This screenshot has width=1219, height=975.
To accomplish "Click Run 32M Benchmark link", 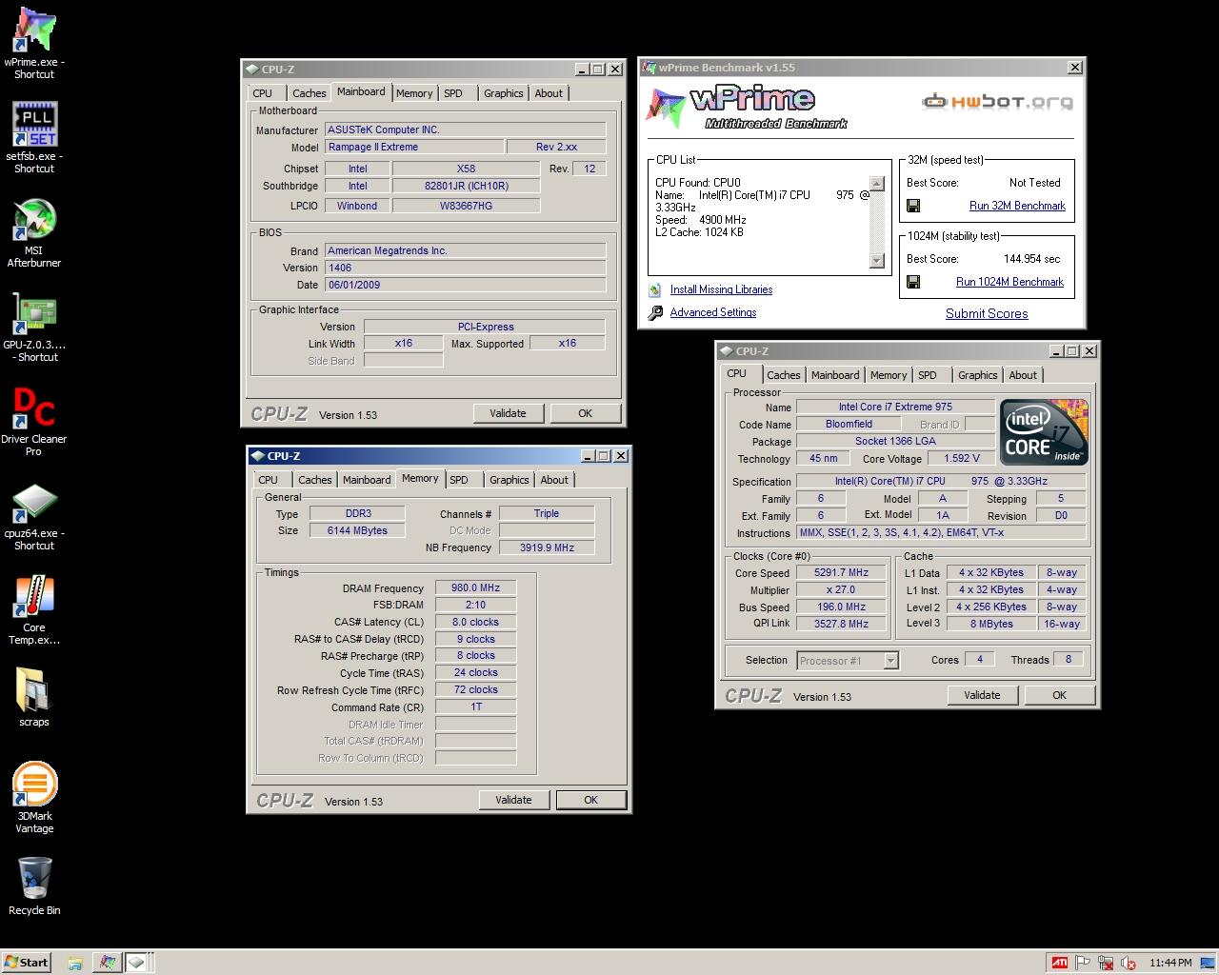I will (x=1017, y=206).
